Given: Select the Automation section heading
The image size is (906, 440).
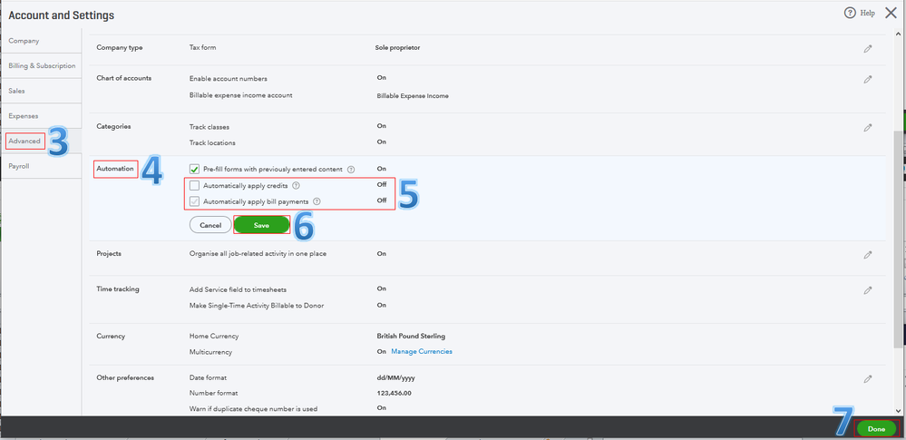Looking at the screenshot, I should pos(115,169).
